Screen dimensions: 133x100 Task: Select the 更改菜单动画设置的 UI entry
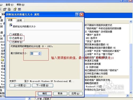click(97, 45)
